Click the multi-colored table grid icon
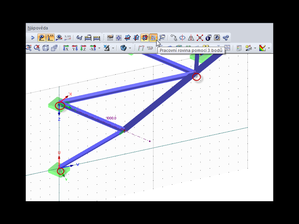The width and height of the screenshot is (299, 224). [227, 48]
